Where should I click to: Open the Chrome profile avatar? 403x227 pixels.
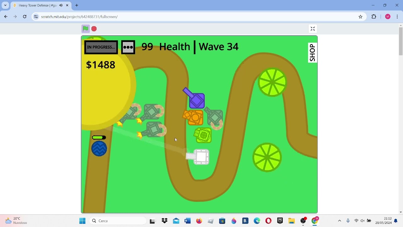coord(388,17)
